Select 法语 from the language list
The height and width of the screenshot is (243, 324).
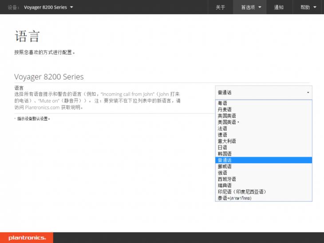tap(264, 129)
